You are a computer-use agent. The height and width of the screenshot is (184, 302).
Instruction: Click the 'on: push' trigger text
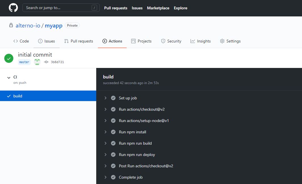coord(20,83)
